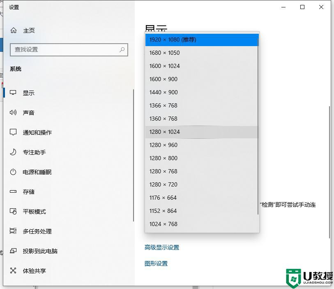Screen dimensions: 334x289
Task: Pick 1176 × 664 from the list
Action: (201, 198)
